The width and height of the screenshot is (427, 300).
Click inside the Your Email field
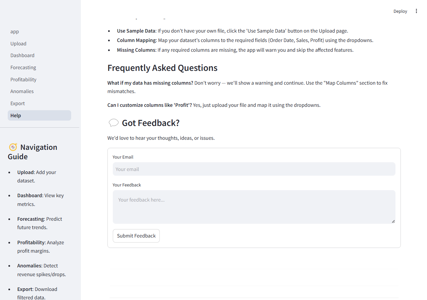coord(254,169)
